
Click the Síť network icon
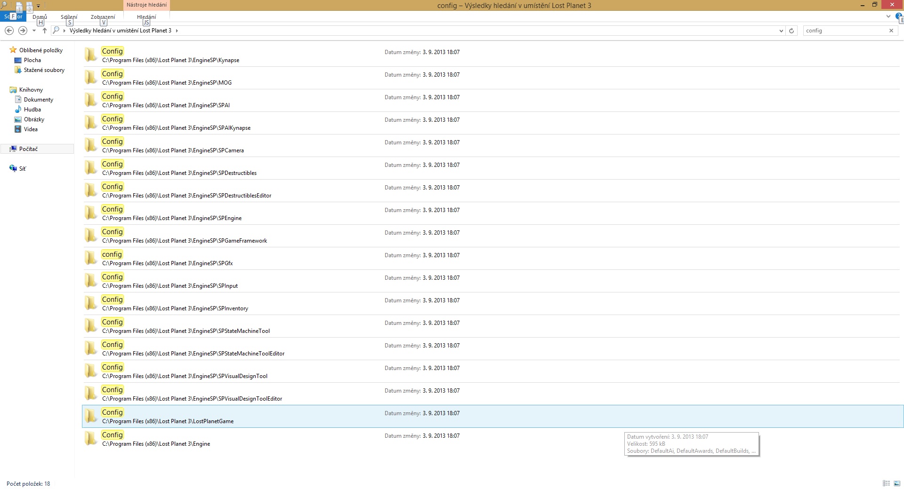[x=13, y=169]
